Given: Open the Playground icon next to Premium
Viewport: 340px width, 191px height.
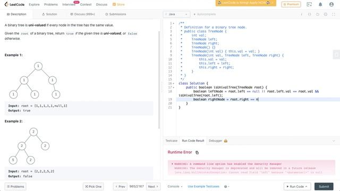Looking at the screenshot, I should pos(309,4).
